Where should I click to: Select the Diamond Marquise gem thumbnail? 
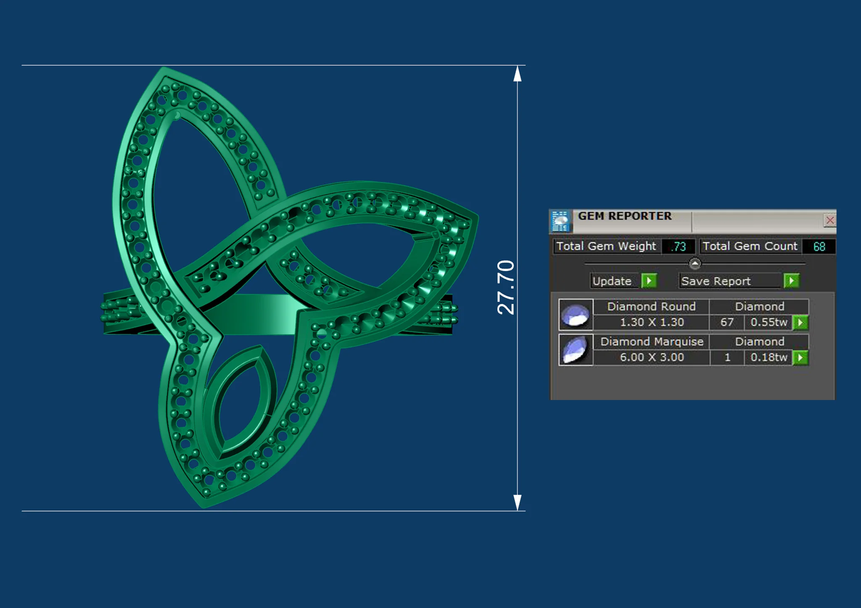click(x=576, y=350)
